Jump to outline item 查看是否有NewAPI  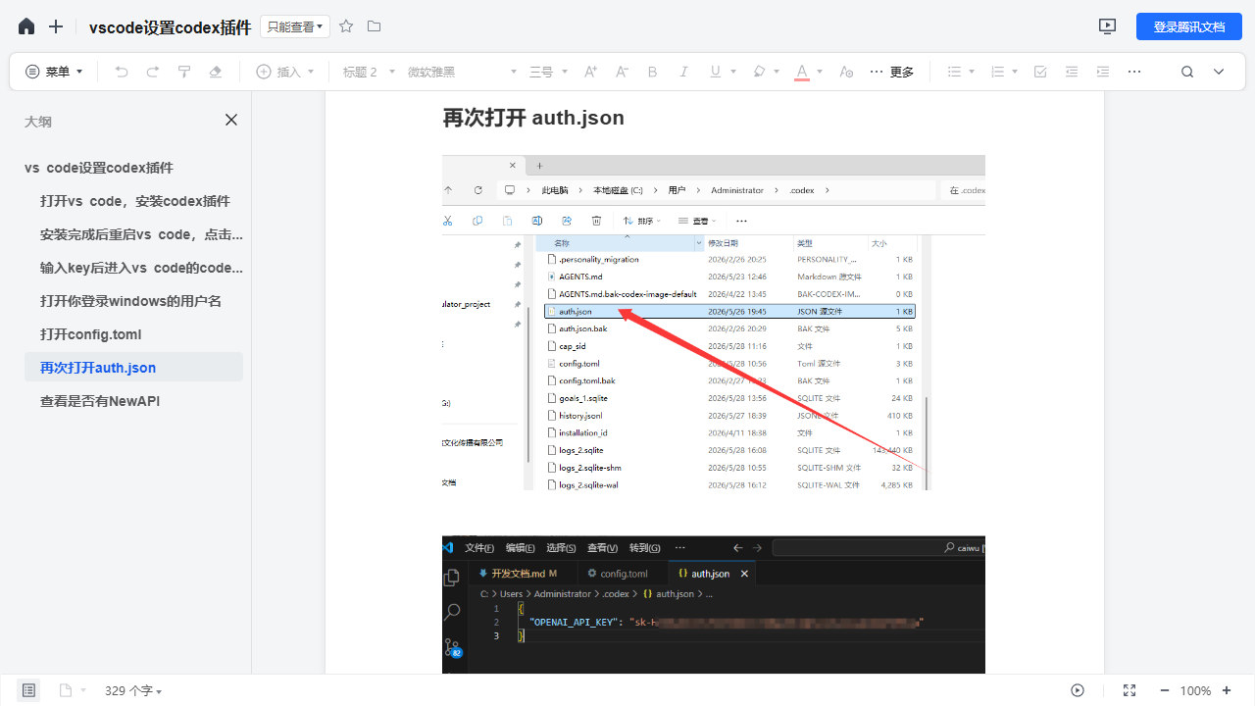point(100,401)
